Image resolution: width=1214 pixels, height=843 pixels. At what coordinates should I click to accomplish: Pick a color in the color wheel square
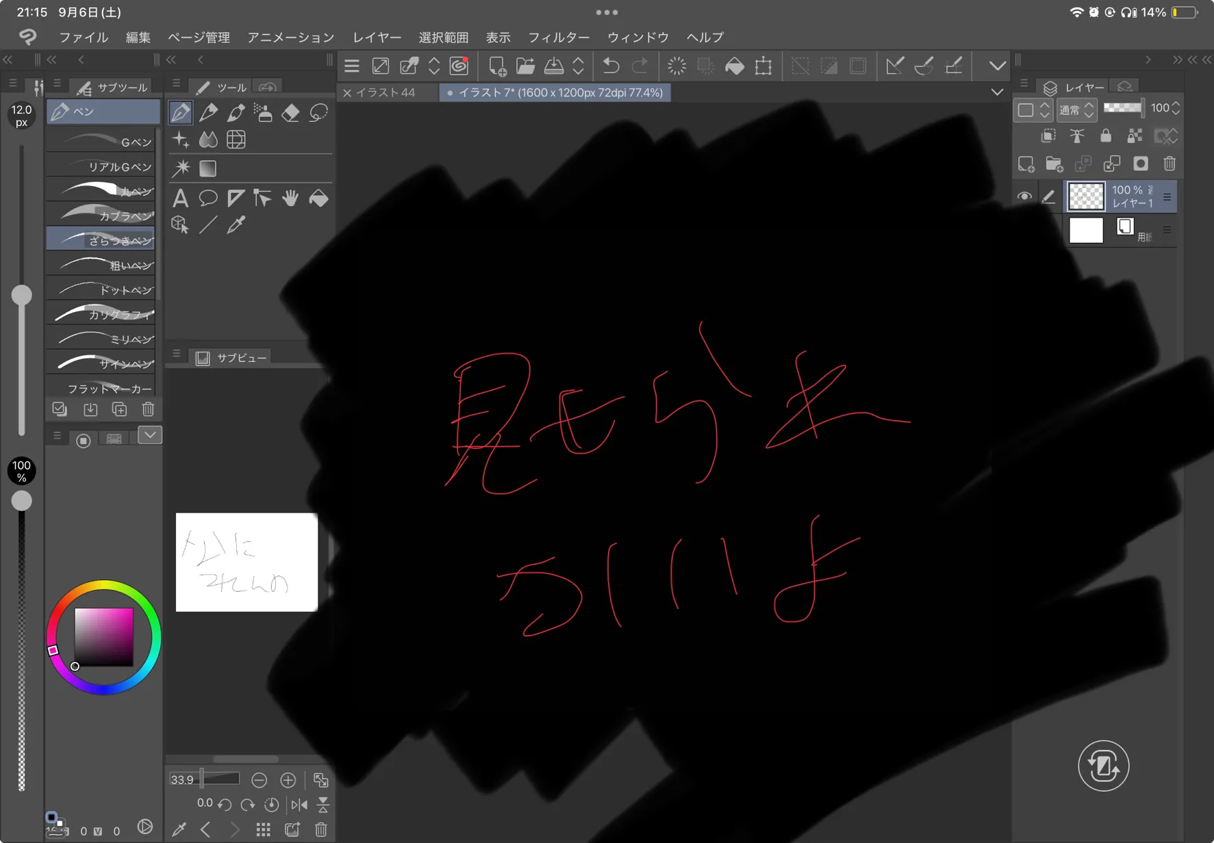click(x=104, y=637)
